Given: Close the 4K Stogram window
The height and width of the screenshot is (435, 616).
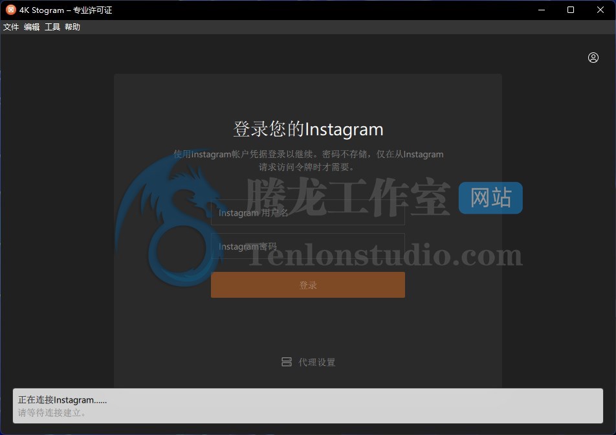Looking at the screenshot, I should click(600, 10).
